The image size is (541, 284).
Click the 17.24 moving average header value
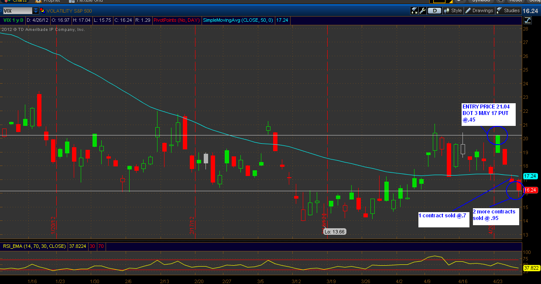(282, 20)
